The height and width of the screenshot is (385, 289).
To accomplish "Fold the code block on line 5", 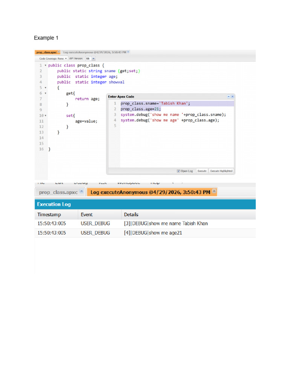I will coord(46,88).
